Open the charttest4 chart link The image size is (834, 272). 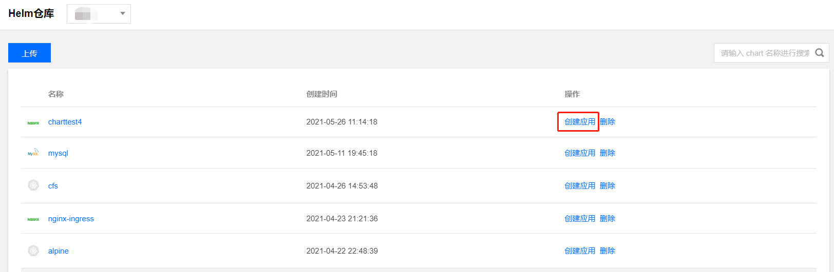coord(65,122)
